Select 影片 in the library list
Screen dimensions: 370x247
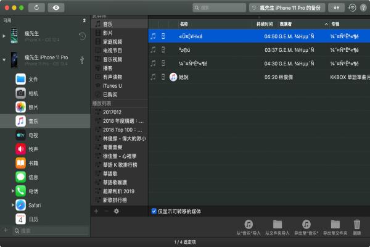[x=120, y=33]
